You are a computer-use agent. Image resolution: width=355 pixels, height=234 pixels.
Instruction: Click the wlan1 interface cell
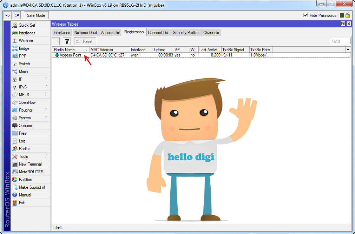[x=136, y=55]
